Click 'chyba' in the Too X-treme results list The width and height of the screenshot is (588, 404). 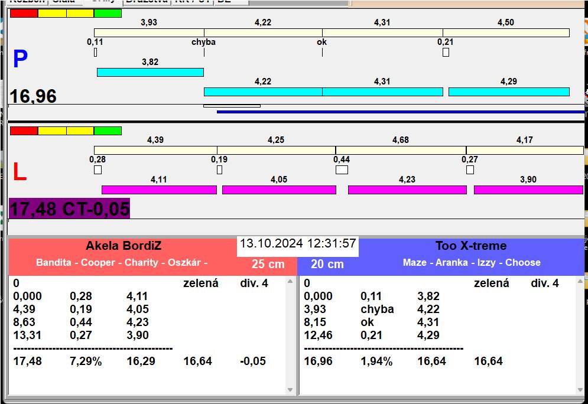(377, 309)
